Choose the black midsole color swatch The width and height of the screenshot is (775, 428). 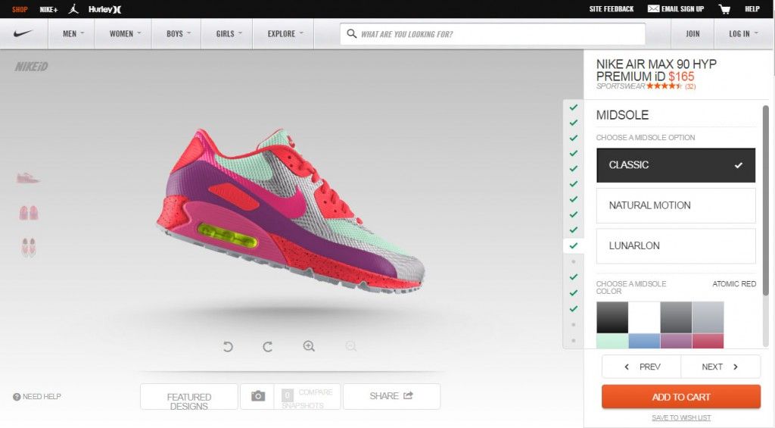click(x=612, y=317)
